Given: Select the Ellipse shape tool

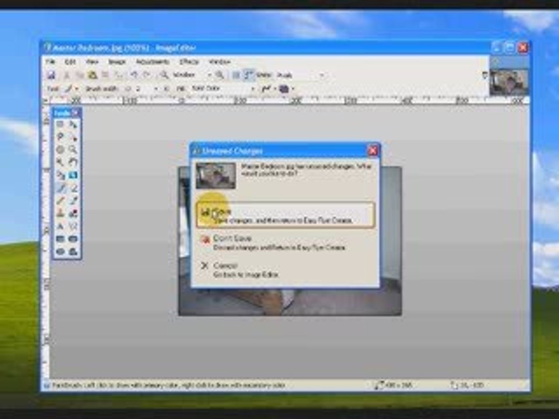Looking at the screenshot, I should click(x=60, y=252).
